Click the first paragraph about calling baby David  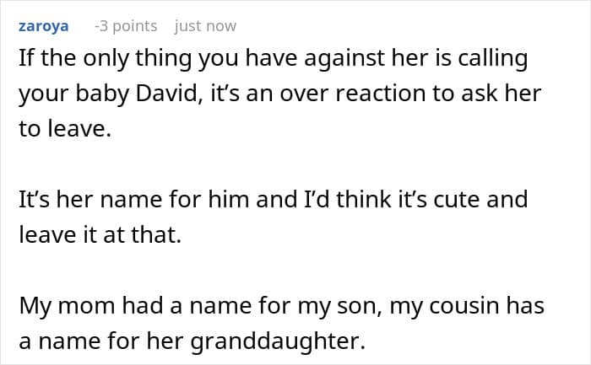(280, 94)
